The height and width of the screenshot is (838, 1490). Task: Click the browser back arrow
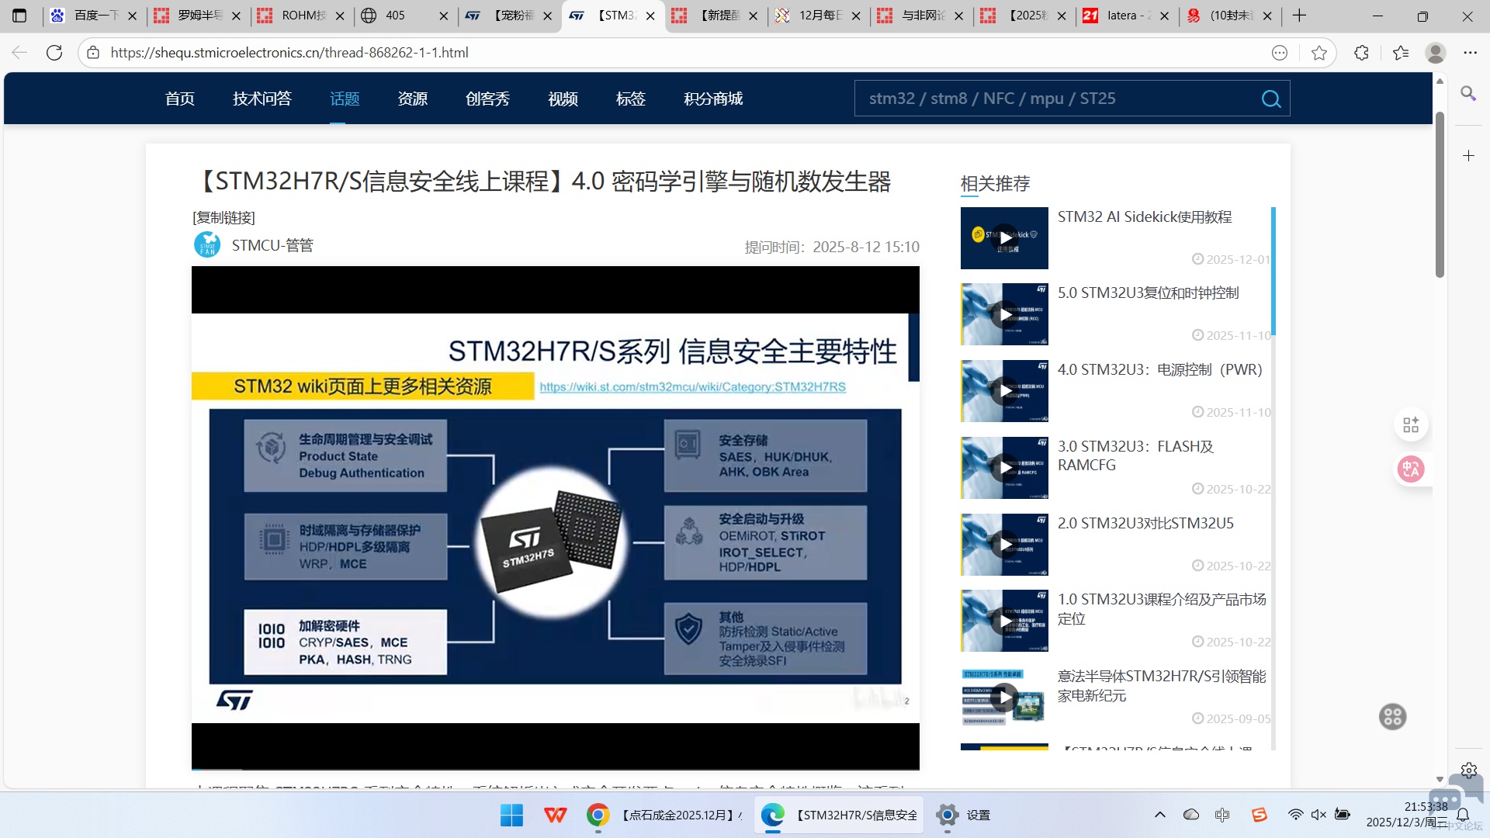[19, 53]
